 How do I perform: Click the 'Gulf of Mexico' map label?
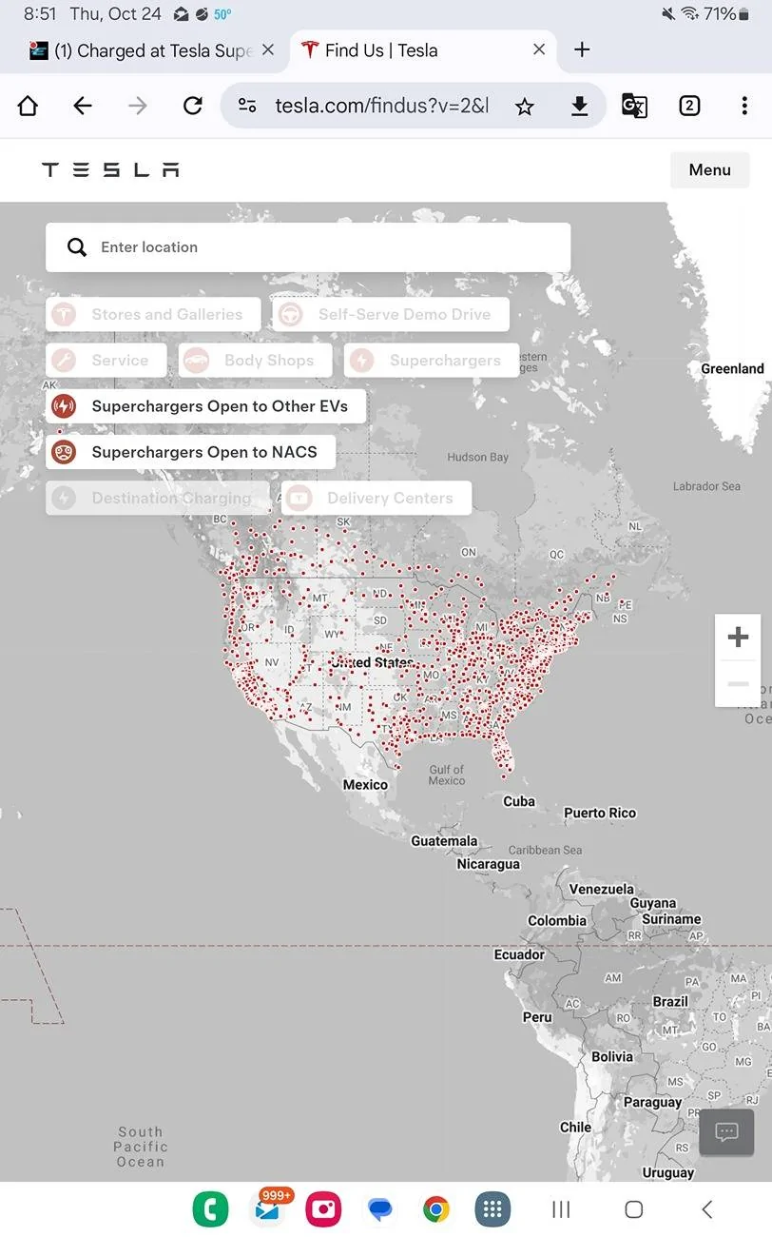point(447,776)
